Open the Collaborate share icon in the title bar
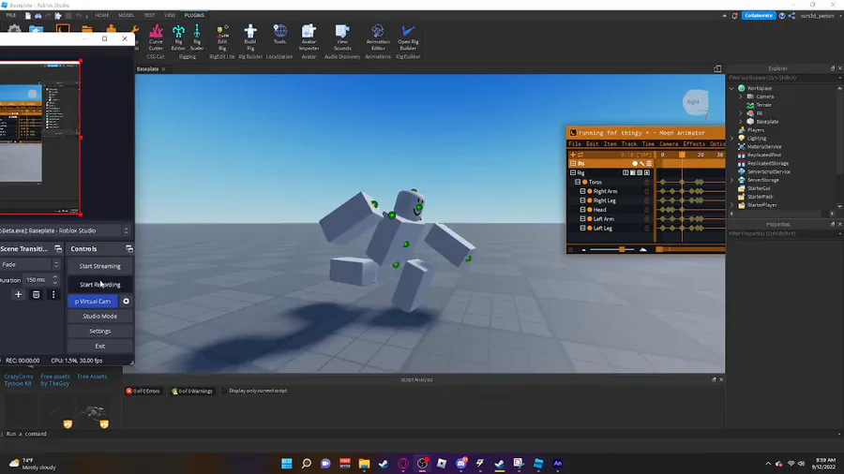The image size is (844, 474). coord(791,16)
